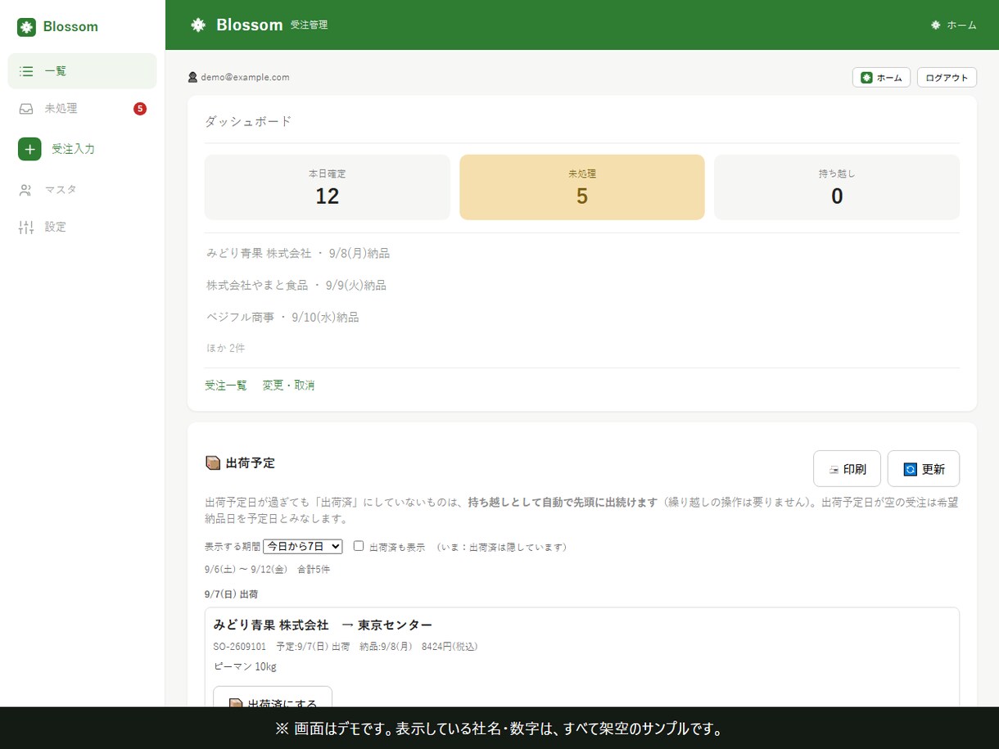The image size is (999, 749).
Task: Click the red badge showing 5
Action: (140, 109)
